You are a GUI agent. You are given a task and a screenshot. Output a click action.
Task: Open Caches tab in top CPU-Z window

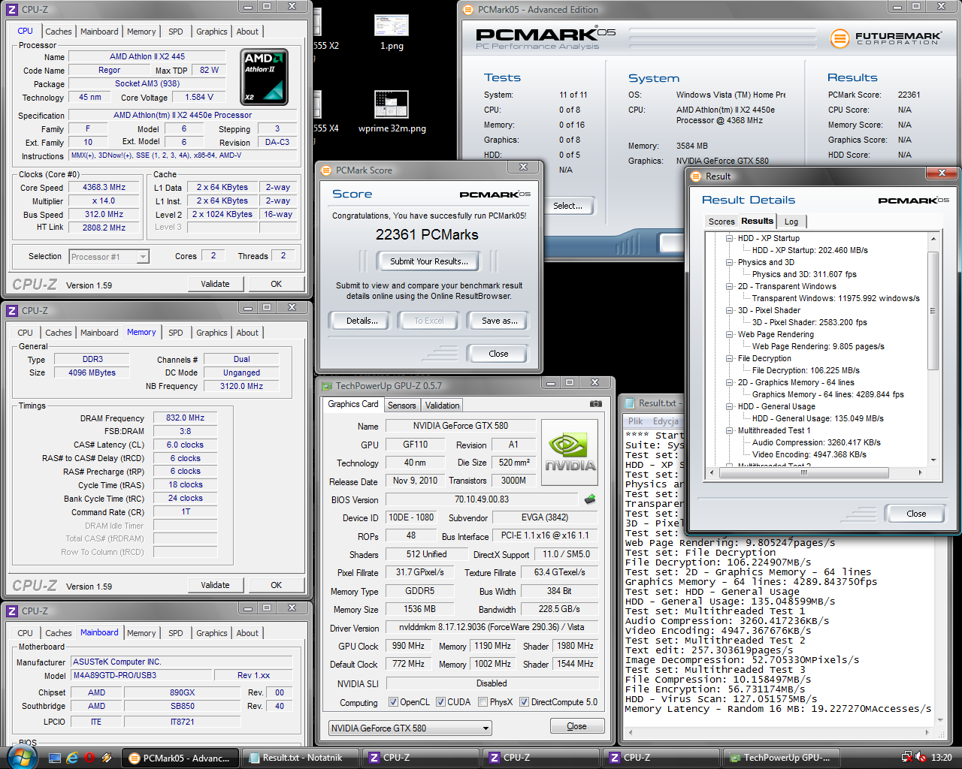click(59, 32)
